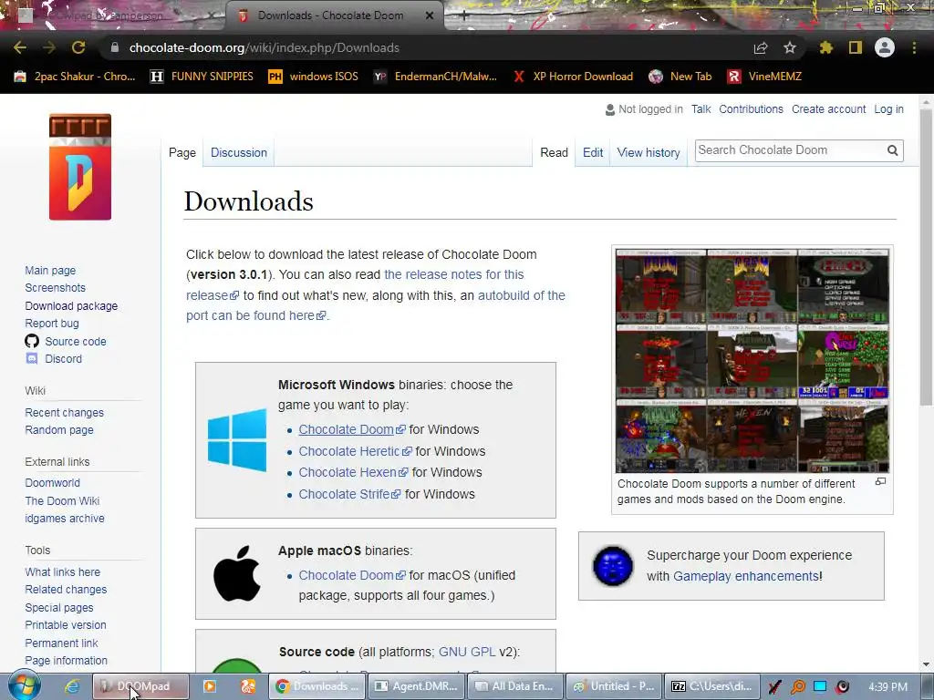Image resolution: width=934 pixels, height=700 pixels.
Task: Click Create account link
Action: pyautogui.click(x=828, y=109)
